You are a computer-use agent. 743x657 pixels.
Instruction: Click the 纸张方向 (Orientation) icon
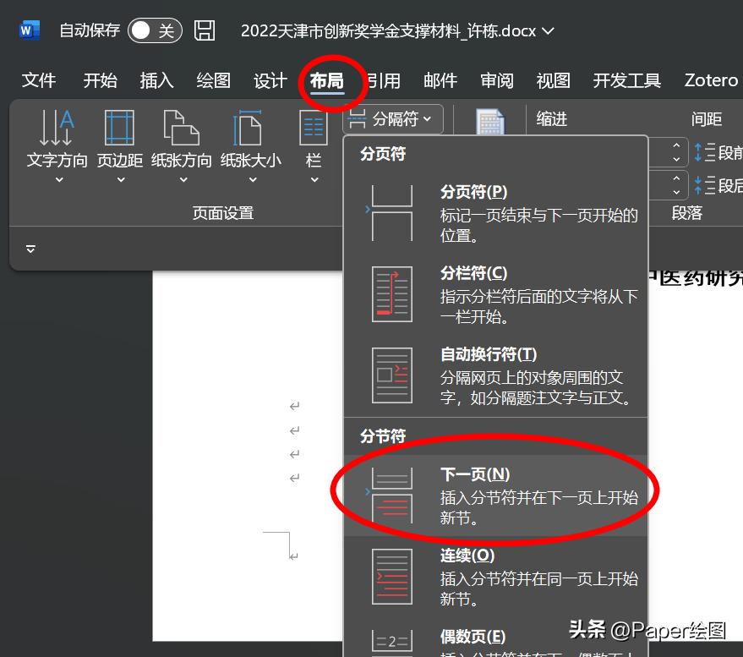(x=180, y=144)
